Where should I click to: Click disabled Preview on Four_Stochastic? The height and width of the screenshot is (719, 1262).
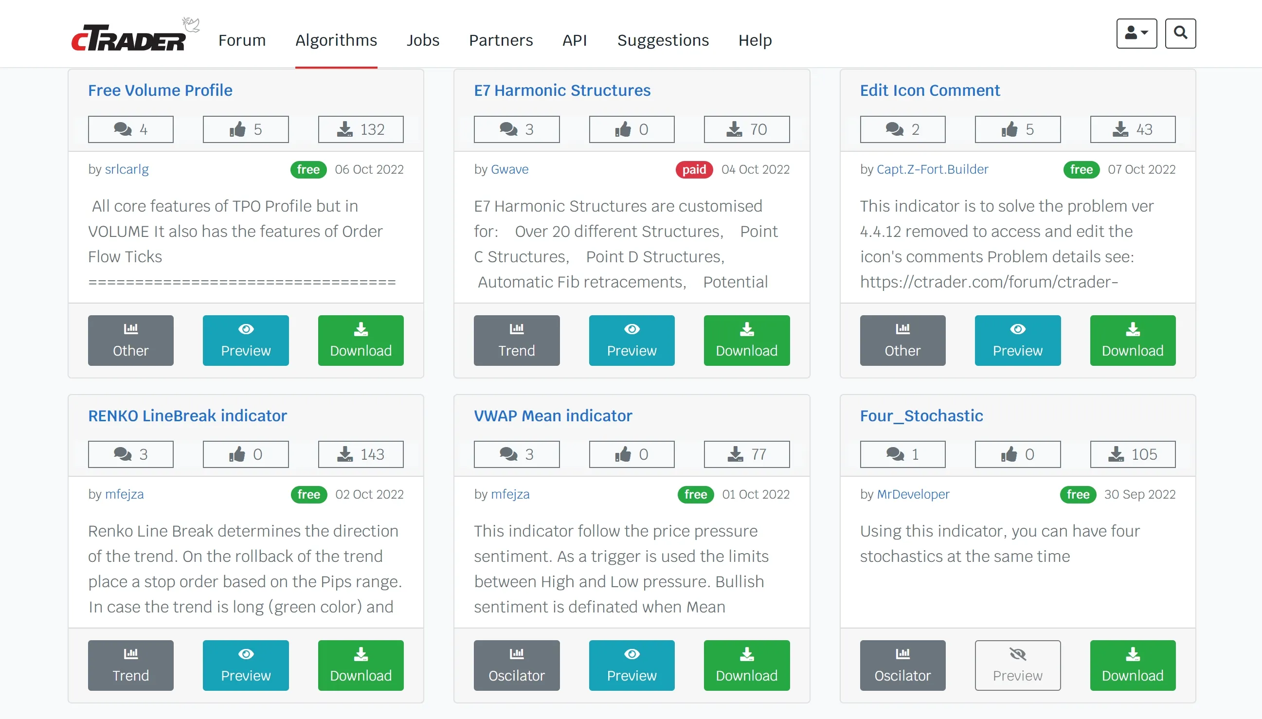click(x=1018, y=665)
